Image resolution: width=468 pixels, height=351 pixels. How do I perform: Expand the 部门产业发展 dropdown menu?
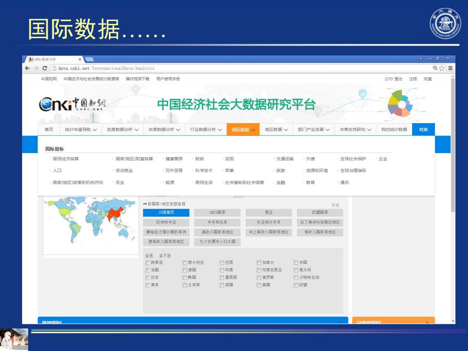pos(314,130)
